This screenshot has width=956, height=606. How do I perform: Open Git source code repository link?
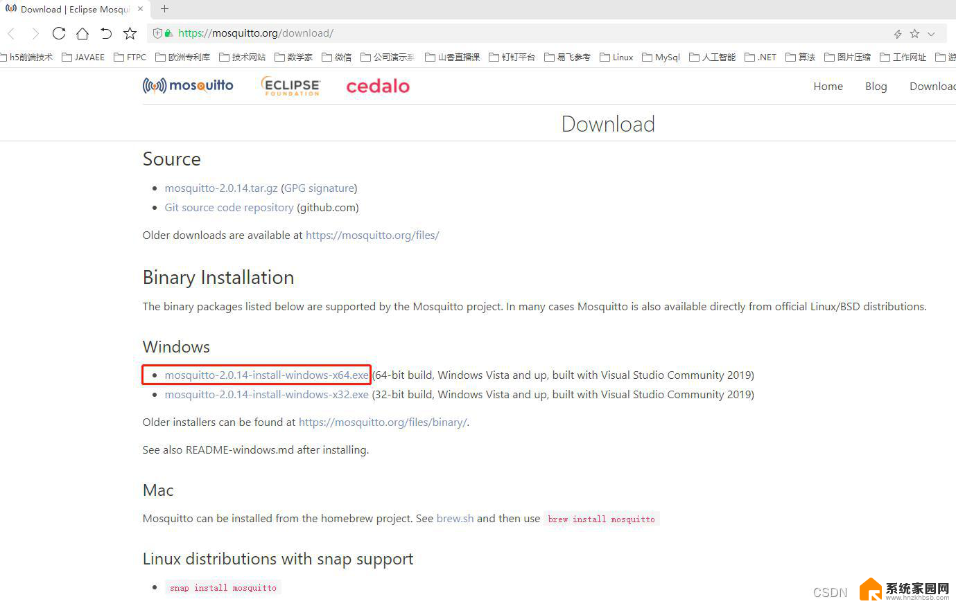229,208
